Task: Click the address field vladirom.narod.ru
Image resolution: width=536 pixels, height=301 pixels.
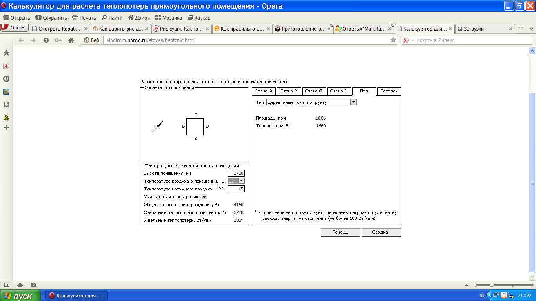Action: click(246, 40)
